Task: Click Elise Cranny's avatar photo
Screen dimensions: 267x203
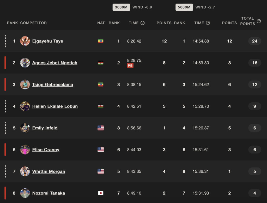Action: click(25, 150)
